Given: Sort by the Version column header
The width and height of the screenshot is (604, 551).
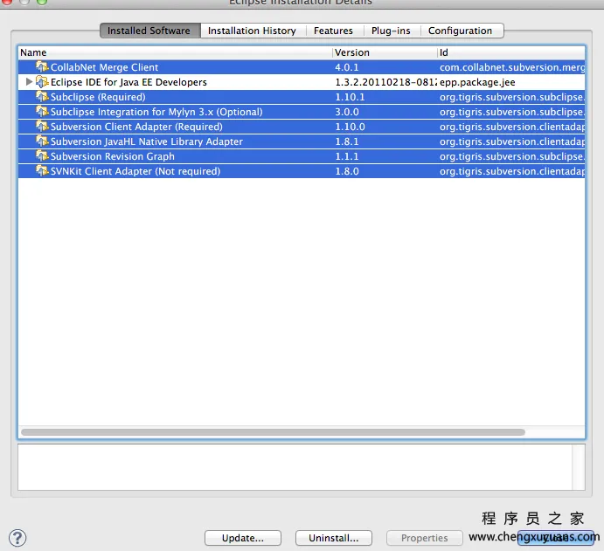Looking at the screenshot, I should pos(385,52).
